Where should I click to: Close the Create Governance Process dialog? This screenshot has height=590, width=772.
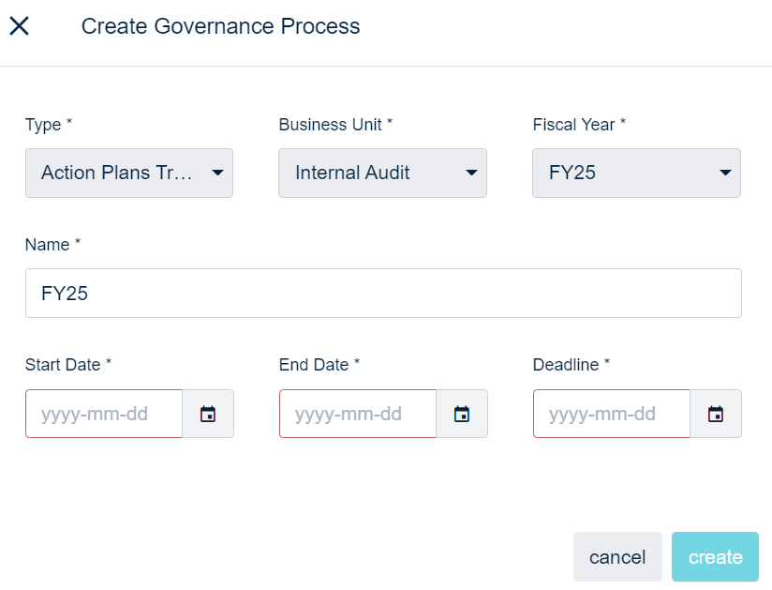click(x=20, y=26)
